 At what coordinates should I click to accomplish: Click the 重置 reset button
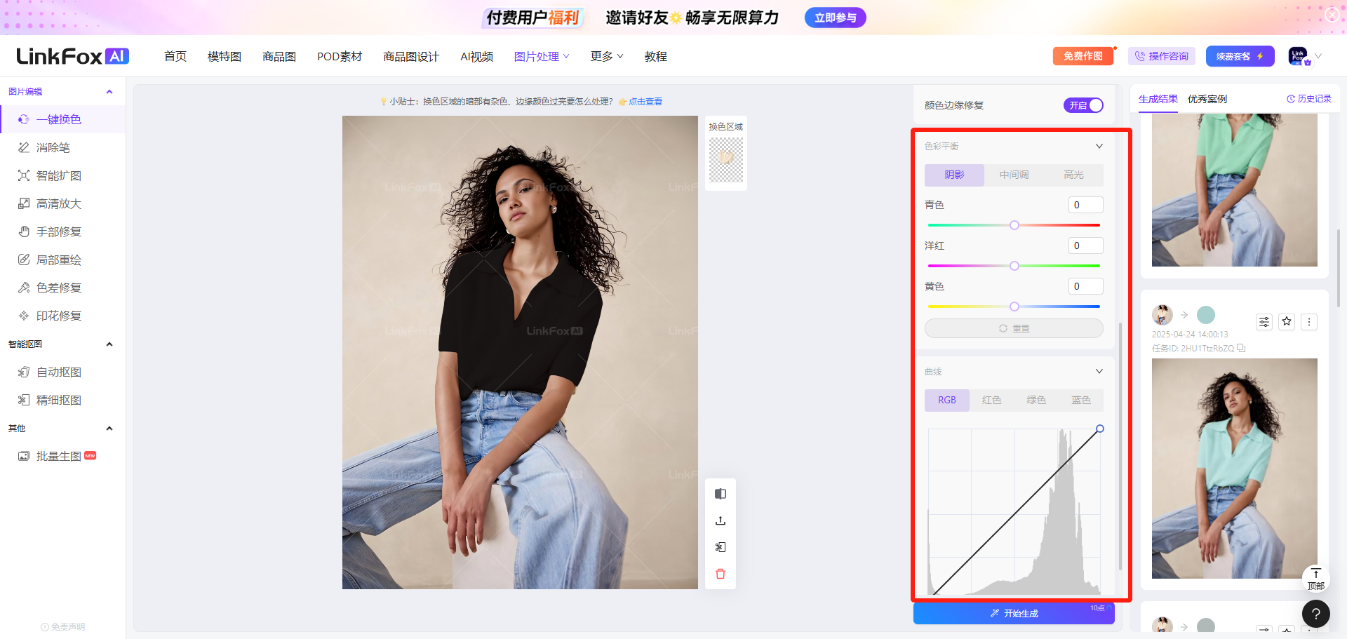[x=1014, y=328]
